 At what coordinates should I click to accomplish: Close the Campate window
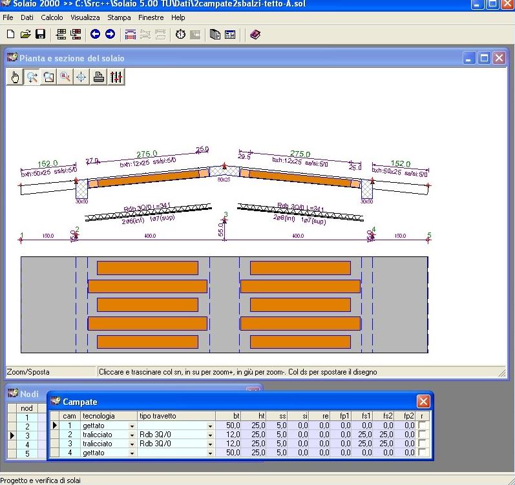[423, 401]
